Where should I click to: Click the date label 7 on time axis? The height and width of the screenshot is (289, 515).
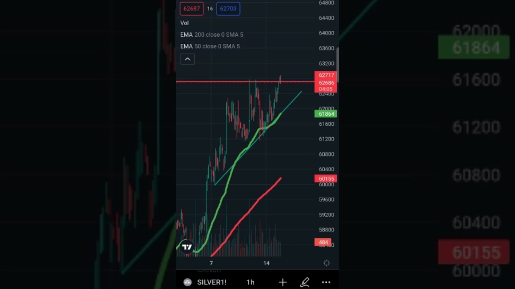coord(211,263)
